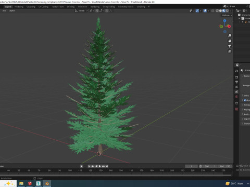Toggle viewport overlays display

point(205,11)
